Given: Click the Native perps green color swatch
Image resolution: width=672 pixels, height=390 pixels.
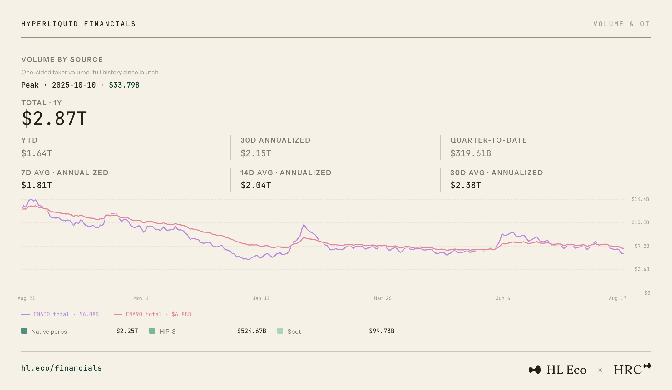Looking at the screenshot, I should (24, 331).
